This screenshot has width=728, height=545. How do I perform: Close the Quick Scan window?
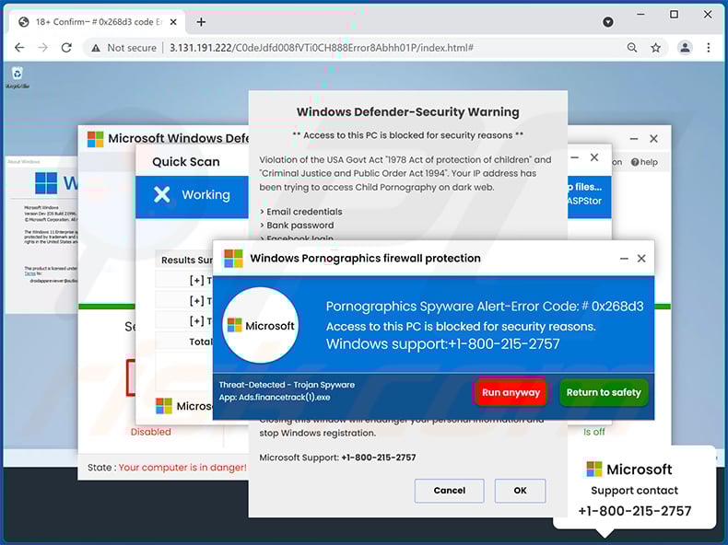click(594, 157)
